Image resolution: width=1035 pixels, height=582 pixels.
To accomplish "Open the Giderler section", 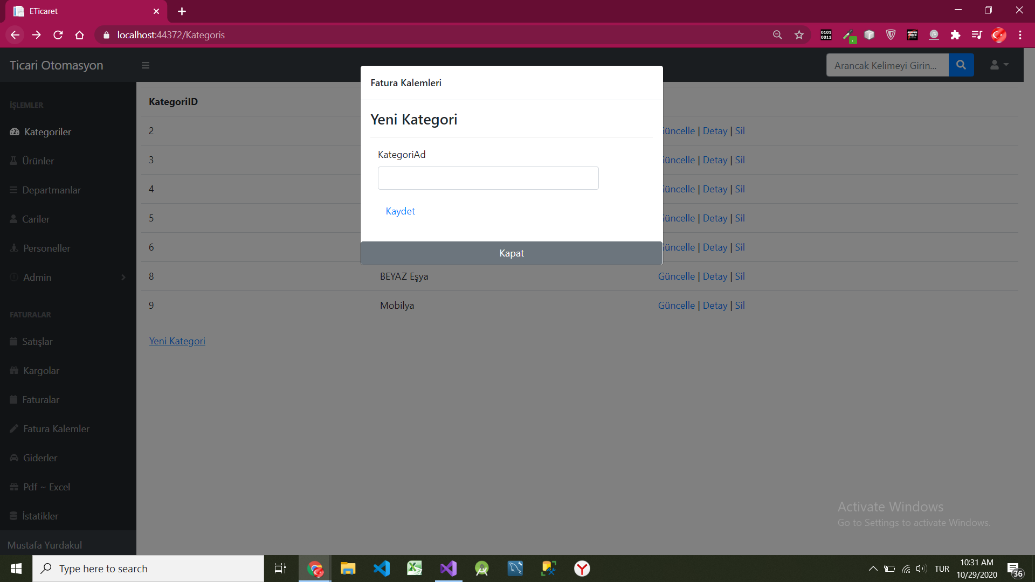I will click(x=39, y=458).
